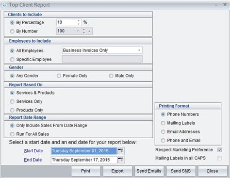Click the Report Date Range heading
The width and height of the screenshot is (230, 178).
28,117
